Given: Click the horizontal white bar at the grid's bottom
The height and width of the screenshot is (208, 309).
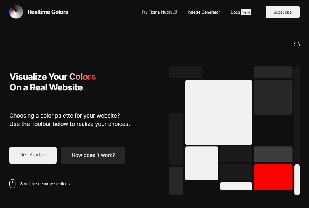Looking at the screenshot, I should point(236,186).
